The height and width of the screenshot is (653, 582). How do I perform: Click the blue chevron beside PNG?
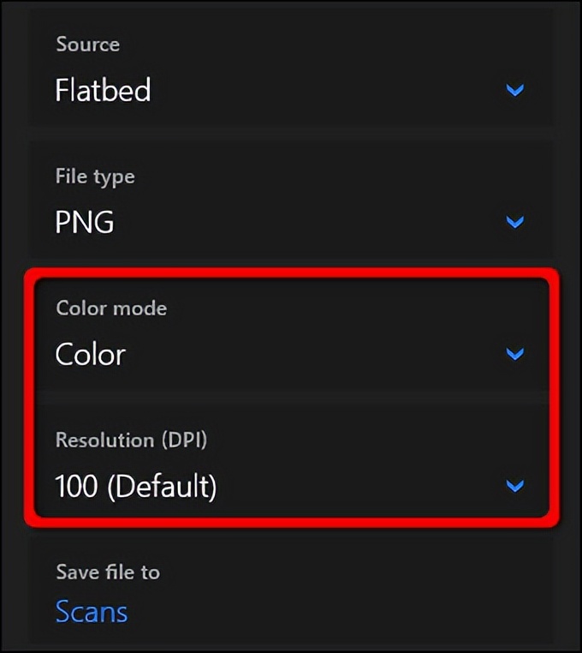[x=514, y=222]
